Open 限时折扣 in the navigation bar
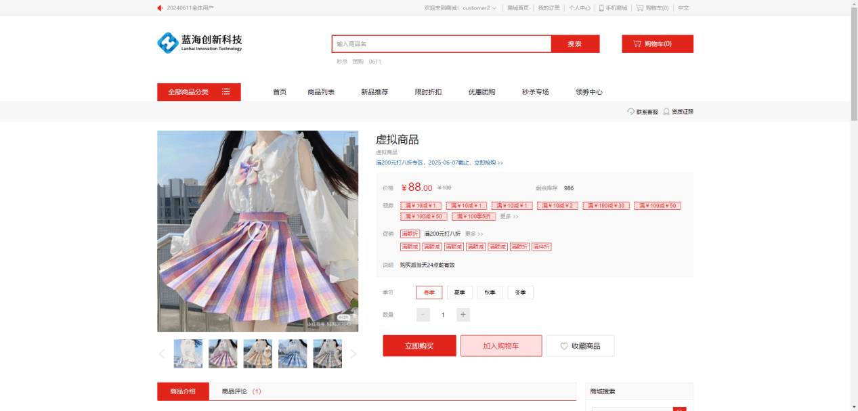858x411 pixels. coord(428,92)
